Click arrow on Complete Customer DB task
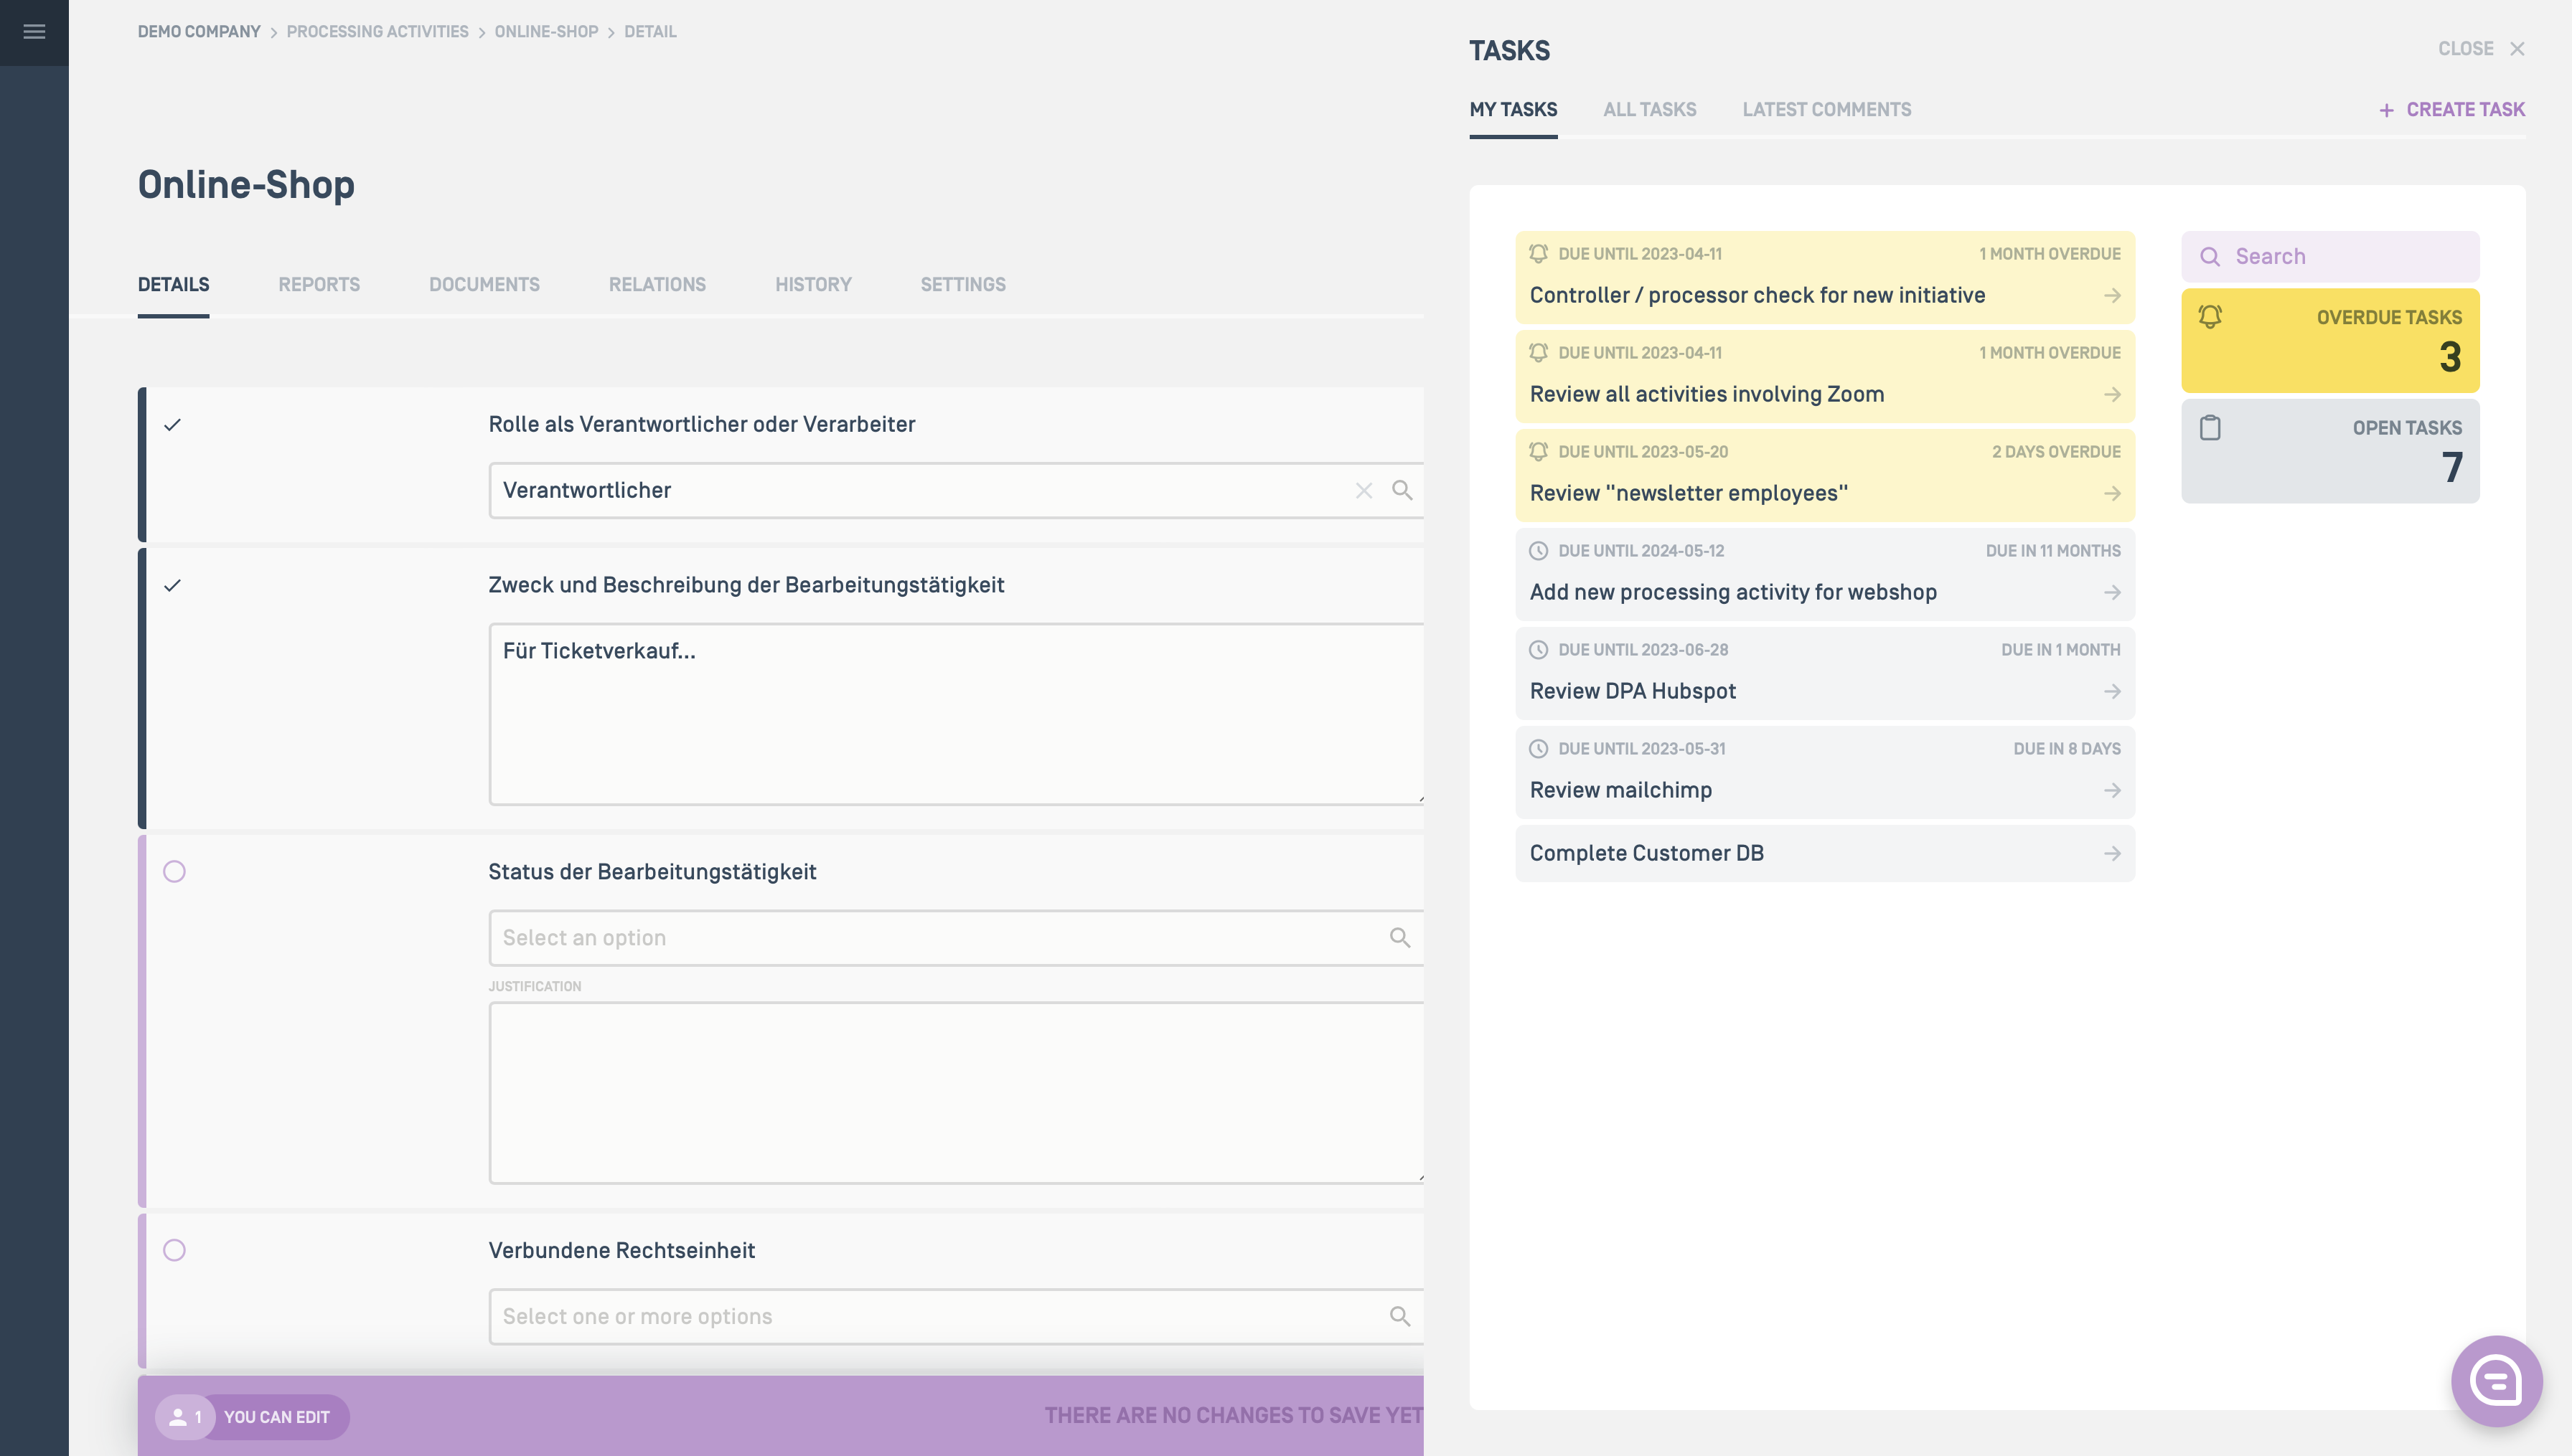The image size is (2572, 1456). click(x=2112, y=853)
